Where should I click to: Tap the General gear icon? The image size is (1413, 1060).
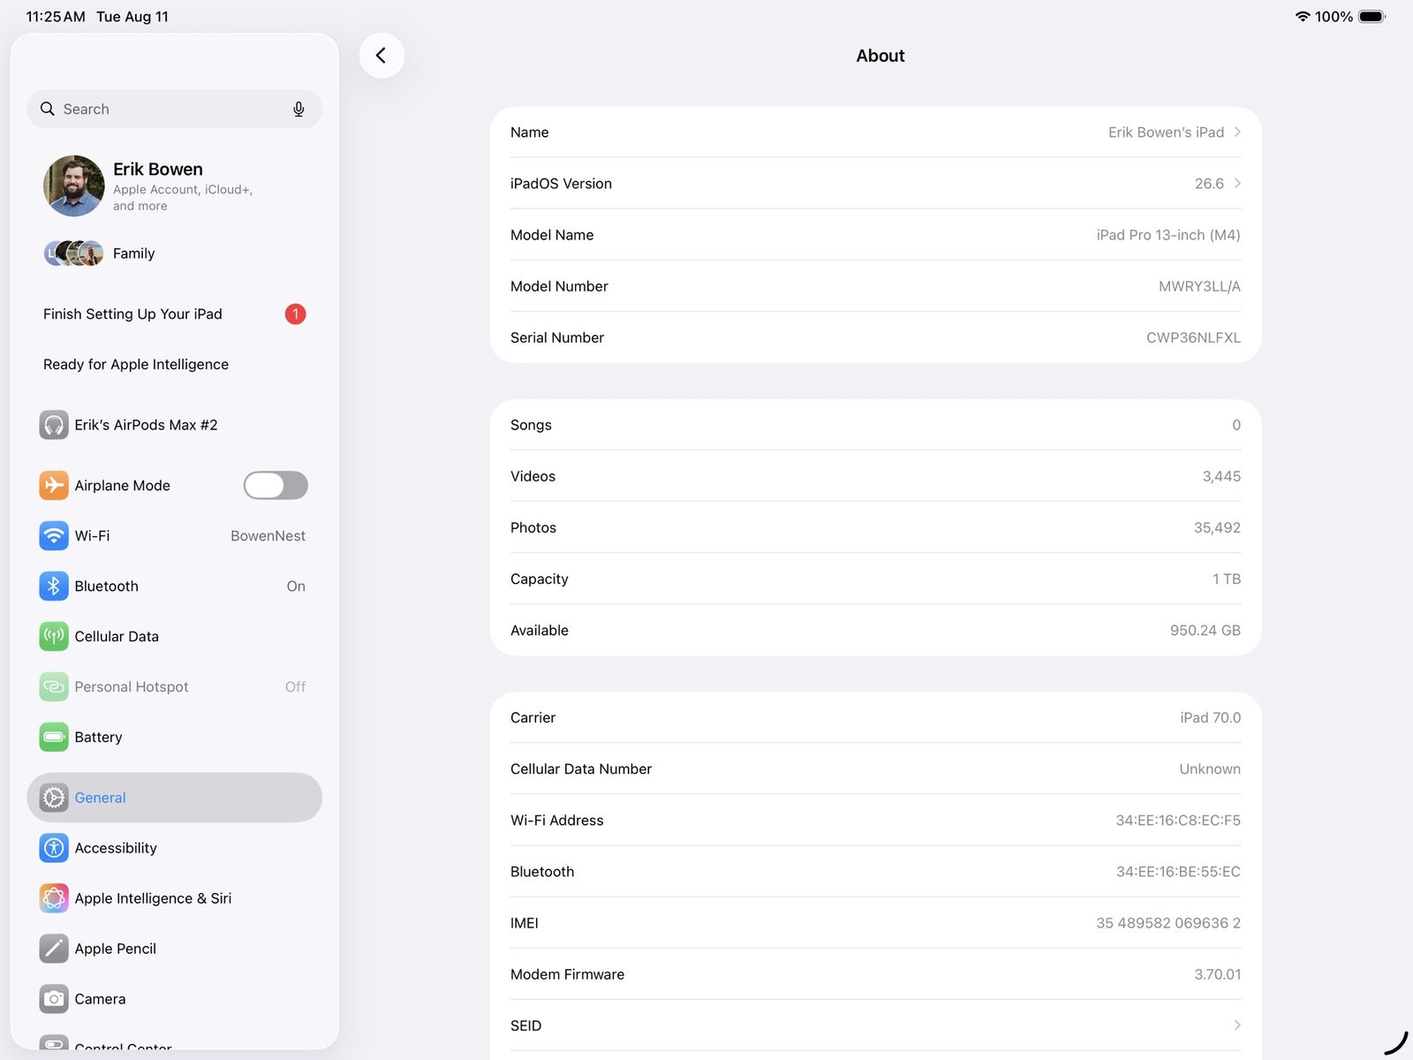[54, 798]
